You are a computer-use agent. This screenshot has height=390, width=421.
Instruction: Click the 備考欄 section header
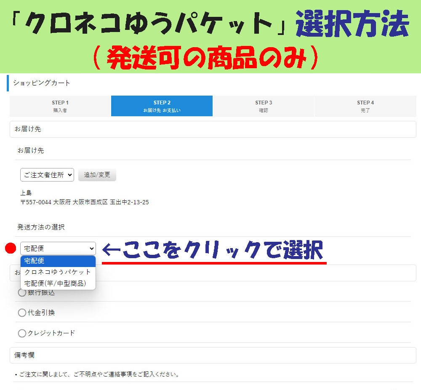coord(213,355)
